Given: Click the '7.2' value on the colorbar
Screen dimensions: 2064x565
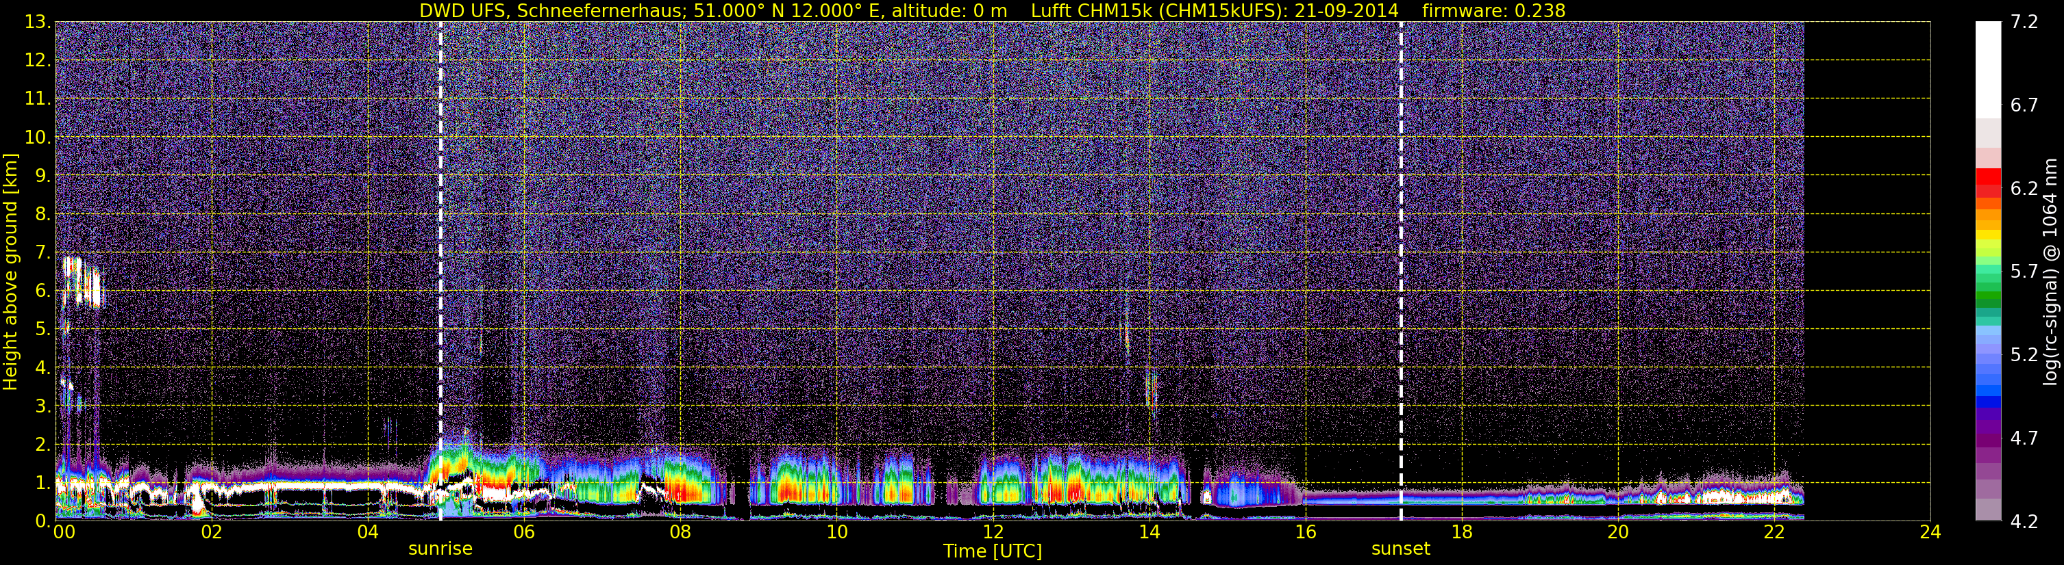Looking at the screenshot, I should click(x=2024, y=22).
